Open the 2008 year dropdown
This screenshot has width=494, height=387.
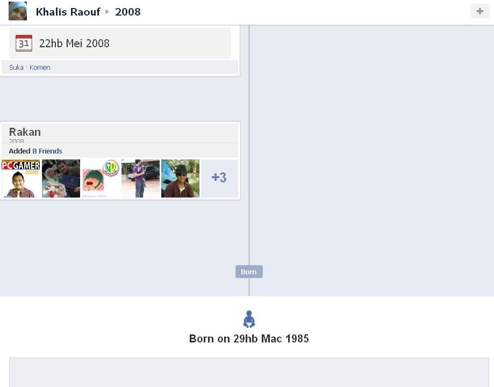(127, 12)
